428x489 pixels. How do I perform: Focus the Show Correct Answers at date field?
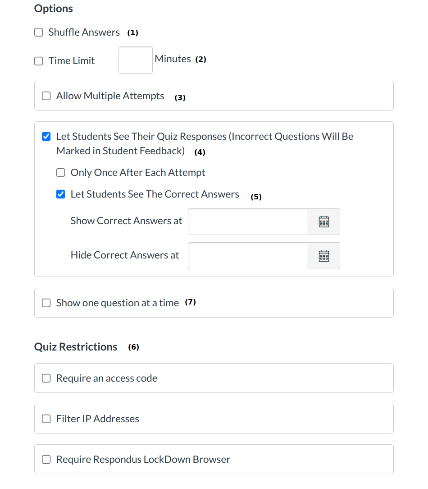pos(248,221)
